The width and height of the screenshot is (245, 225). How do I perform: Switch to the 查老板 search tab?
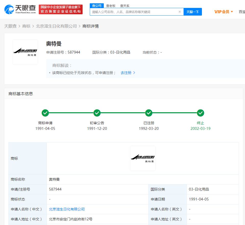111,6
